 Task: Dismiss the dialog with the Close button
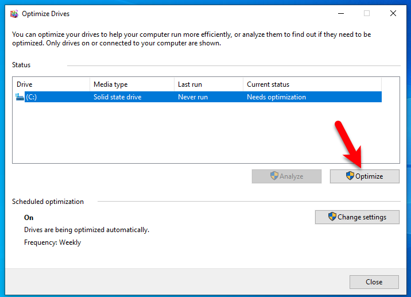click(374, 282)
